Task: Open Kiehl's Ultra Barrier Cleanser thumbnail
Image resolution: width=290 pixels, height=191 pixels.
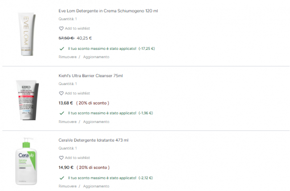Action: (x=26, y=98)
